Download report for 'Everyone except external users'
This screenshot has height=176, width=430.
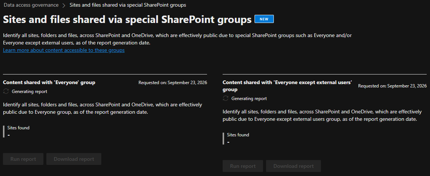click(293, 166)
